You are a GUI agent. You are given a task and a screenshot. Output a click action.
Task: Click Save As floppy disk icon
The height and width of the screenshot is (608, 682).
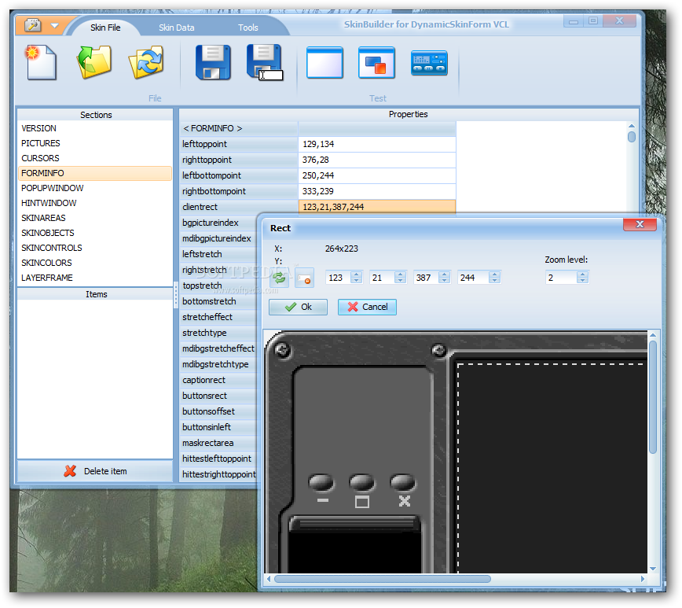coord(265,62)
